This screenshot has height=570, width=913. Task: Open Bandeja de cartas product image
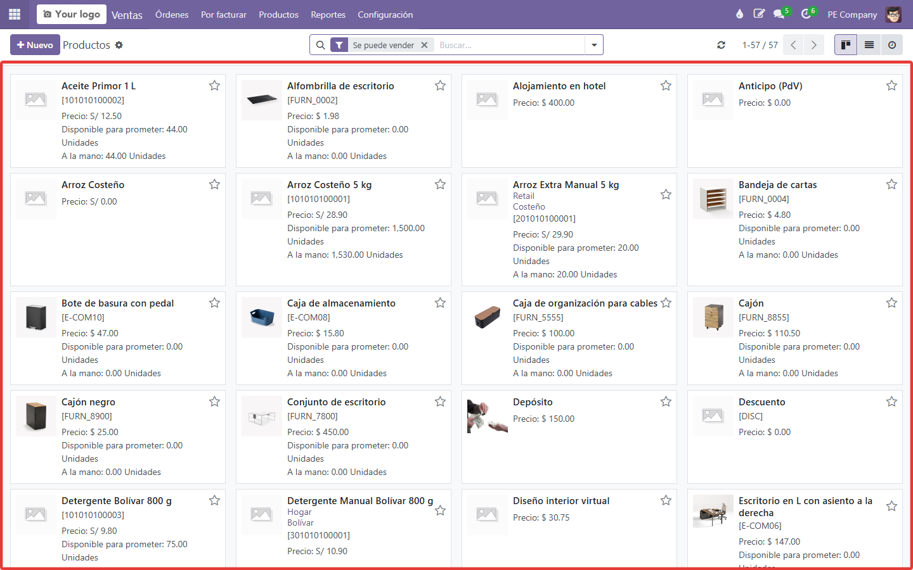tap(713, 198)
